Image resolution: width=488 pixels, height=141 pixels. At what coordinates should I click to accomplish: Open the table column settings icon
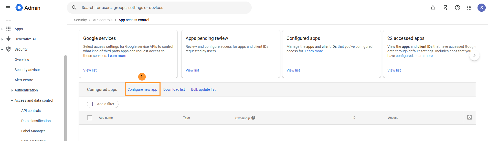tap(469, 117)
